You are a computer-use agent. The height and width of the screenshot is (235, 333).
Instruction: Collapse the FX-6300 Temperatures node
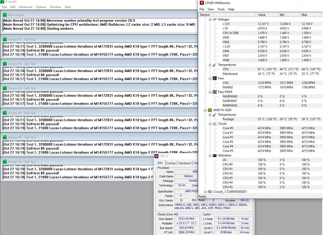210,115
